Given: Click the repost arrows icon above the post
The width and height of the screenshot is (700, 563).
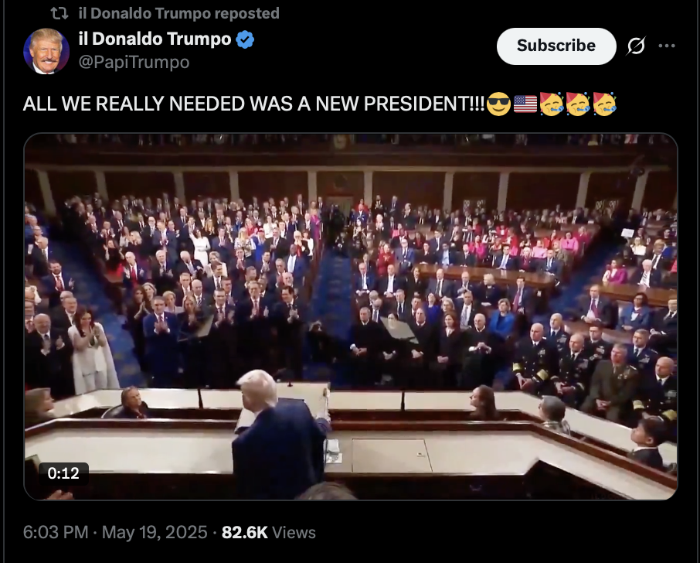Looking at the screenshot, I should pos(59,13).
